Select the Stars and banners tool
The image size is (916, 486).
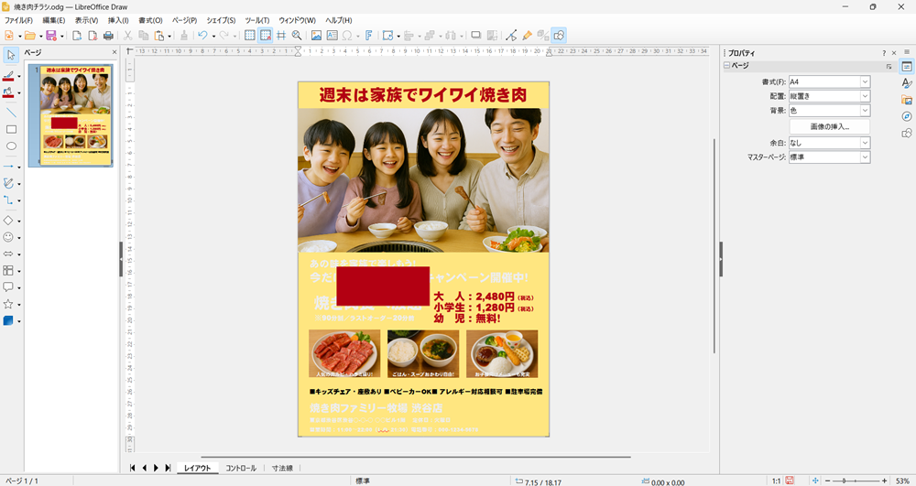[8, 304]
